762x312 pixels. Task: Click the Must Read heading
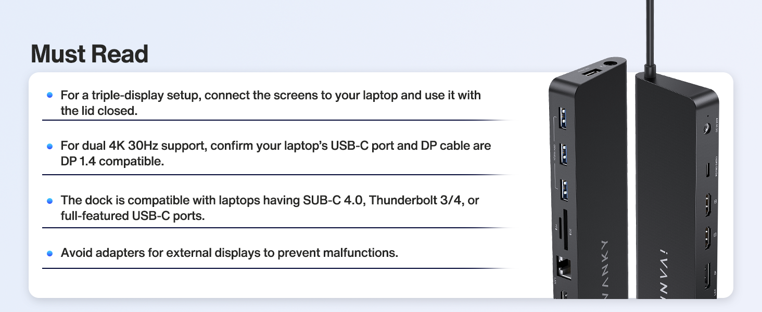[x=90, y=54]
